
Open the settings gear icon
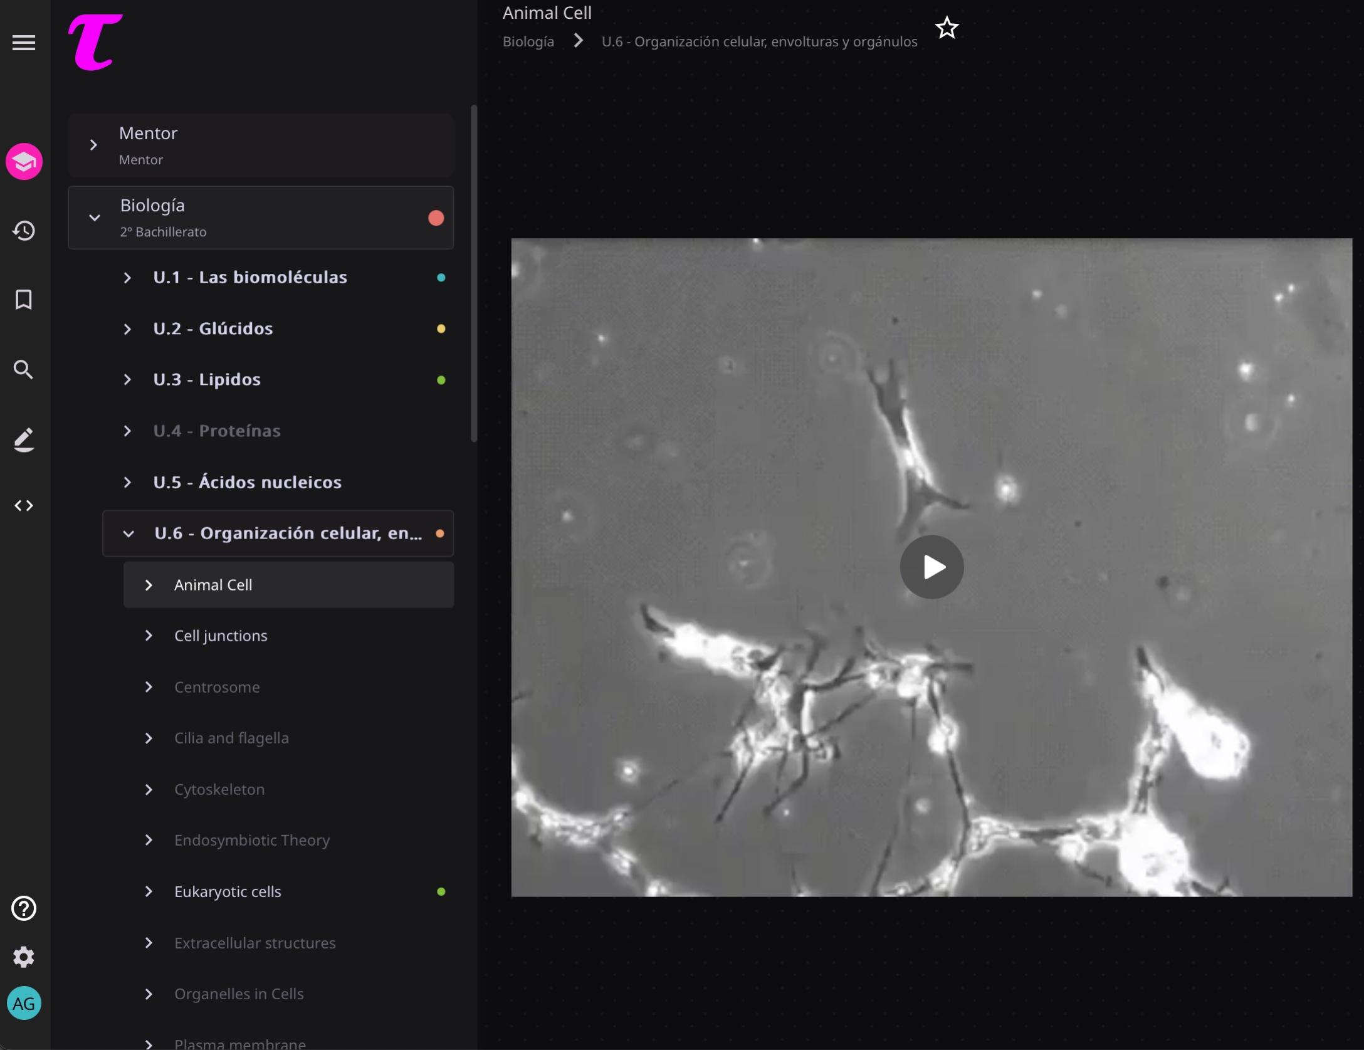coord(24,957)
